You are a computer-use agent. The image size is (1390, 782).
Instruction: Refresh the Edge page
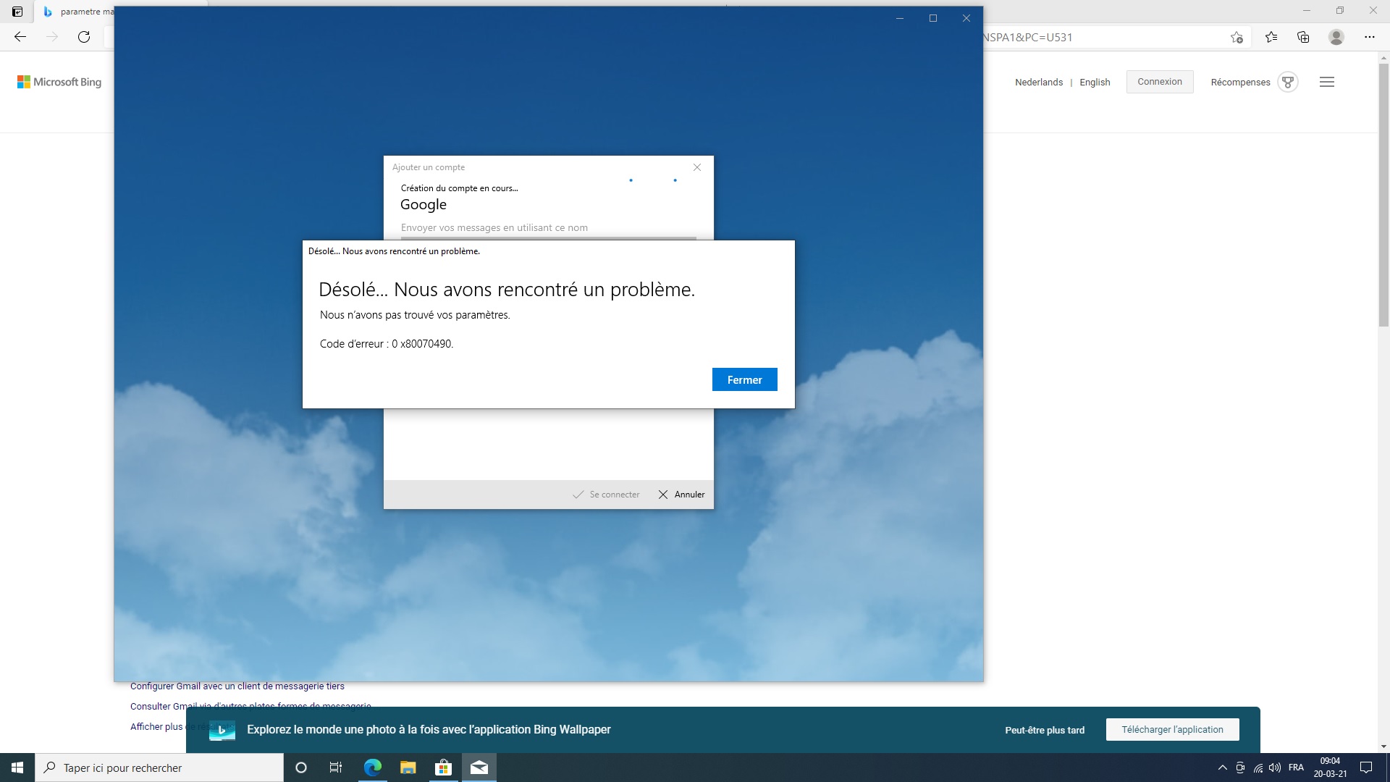(84, 37)
